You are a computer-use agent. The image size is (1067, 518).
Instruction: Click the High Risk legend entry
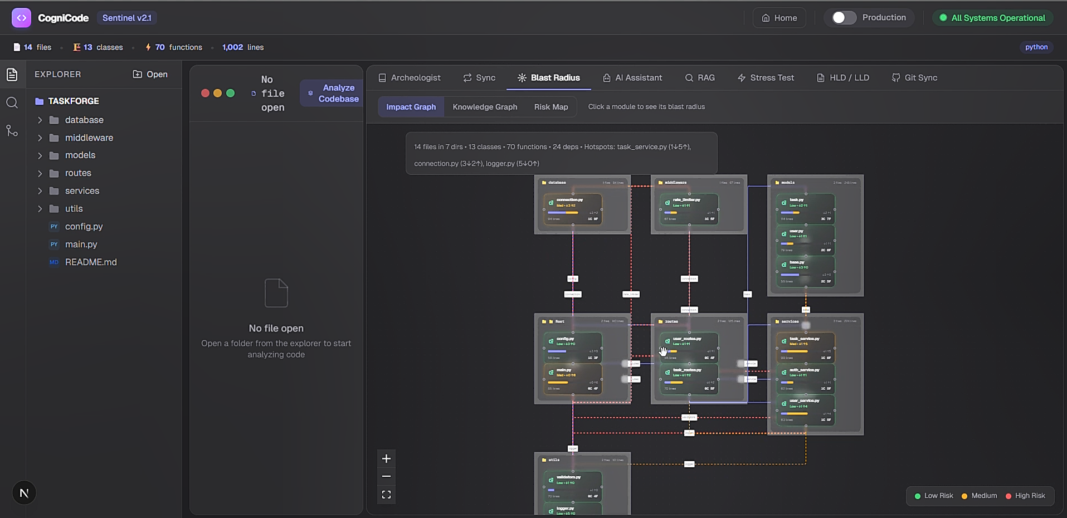pyautogui.click(x=1025, y=496)
